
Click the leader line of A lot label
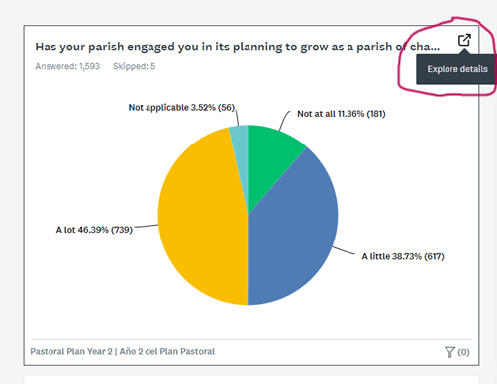[x=147, y=226]
